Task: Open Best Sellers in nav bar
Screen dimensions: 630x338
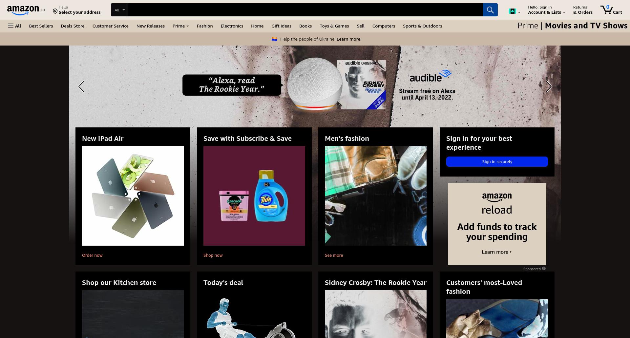Action: (41, 26)
